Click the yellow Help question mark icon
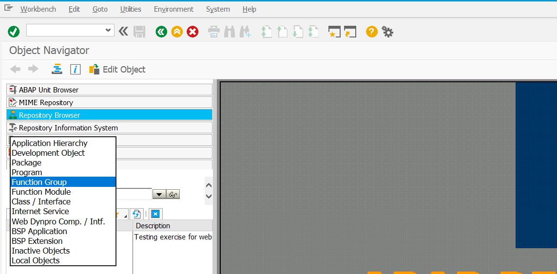The height and width of the screenshot is (274, 557). click(372, 32)
